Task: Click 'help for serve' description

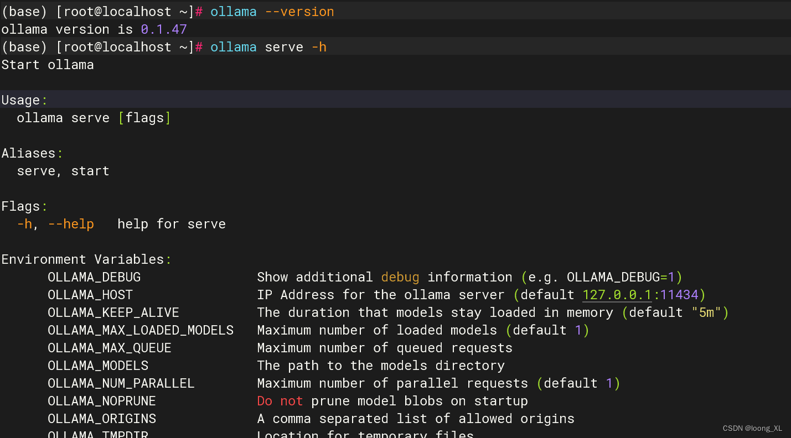Action: tap(172, 224)
